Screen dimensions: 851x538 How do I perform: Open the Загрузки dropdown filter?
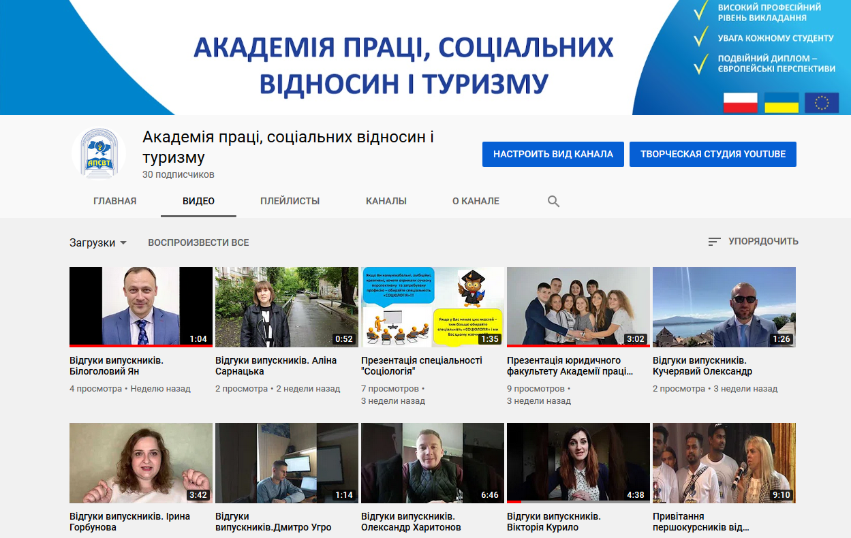(98, 242)
